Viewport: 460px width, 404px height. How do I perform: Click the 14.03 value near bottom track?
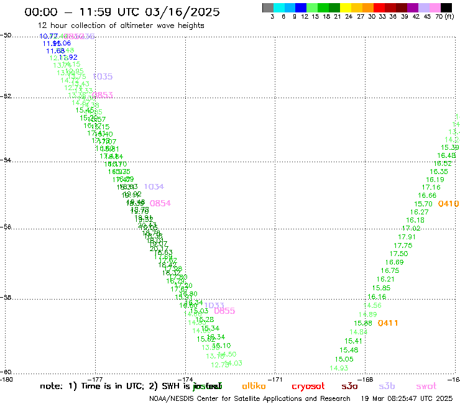(234, 363)
